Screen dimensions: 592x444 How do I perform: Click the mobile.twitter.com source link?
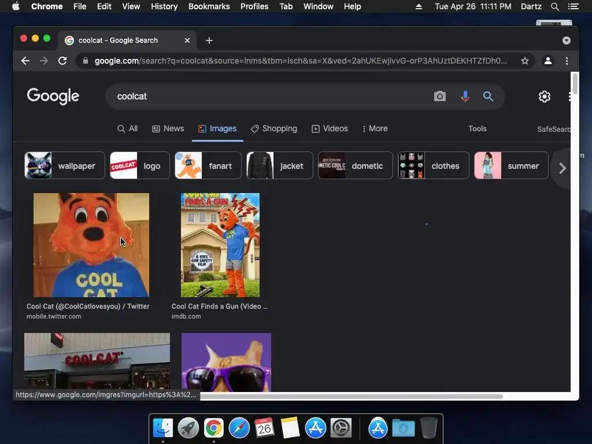pyautogui.click(x=54, y=316)
